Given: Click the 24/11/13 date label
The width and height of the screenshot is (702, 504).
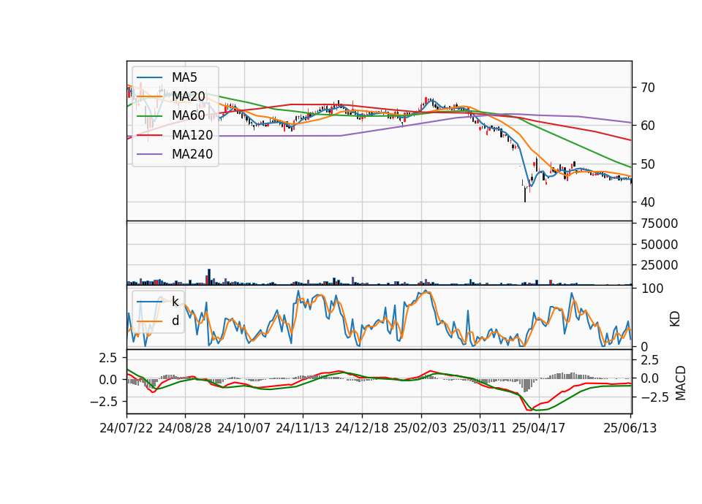Looking at the screenshot, I should (303, 428).
